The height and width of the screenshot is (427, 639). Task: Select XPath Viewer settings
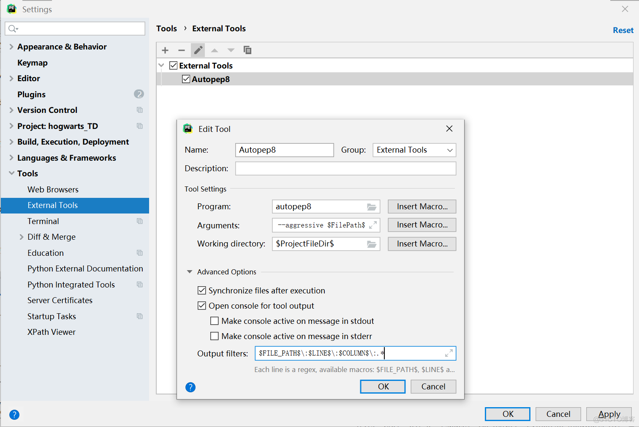pyautogui.click(x=52, y=332)
